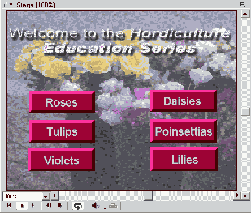251x213 pixels.
Task: Click the Play icon
Action: coord(33,205)
